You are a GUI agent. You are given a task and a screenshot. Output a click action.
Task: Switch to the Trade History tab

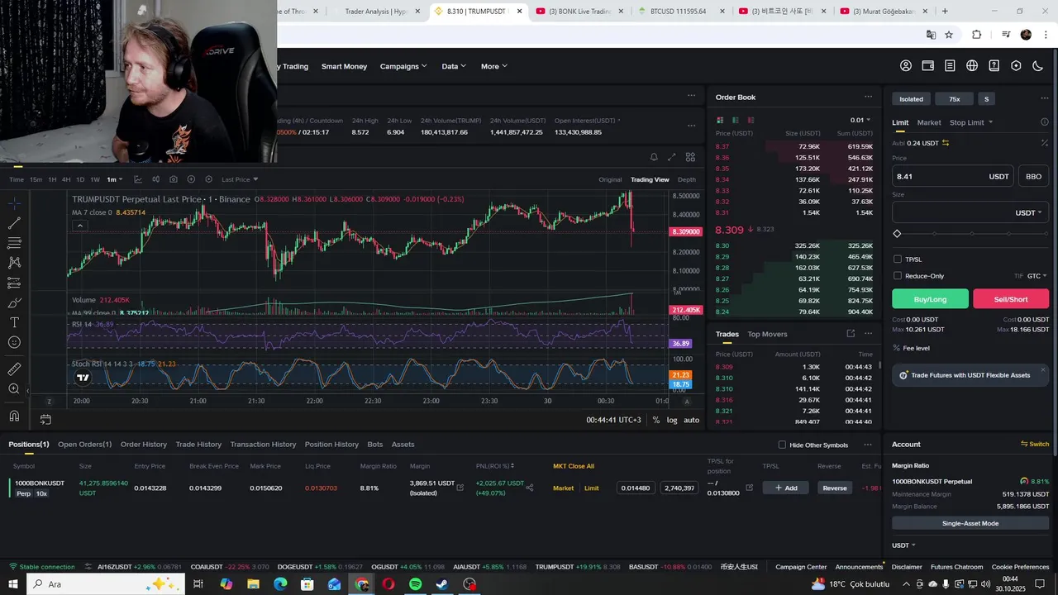tap(198, 445)
